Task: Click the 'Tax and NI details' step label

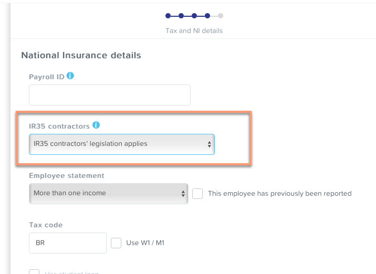Action: point(194,31)
